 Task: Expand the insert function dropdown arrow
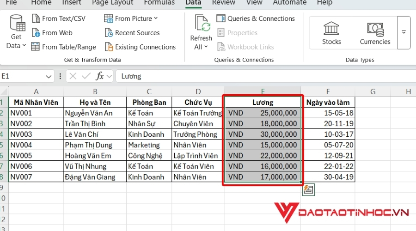pyautogui.click(x=109, y=76)
